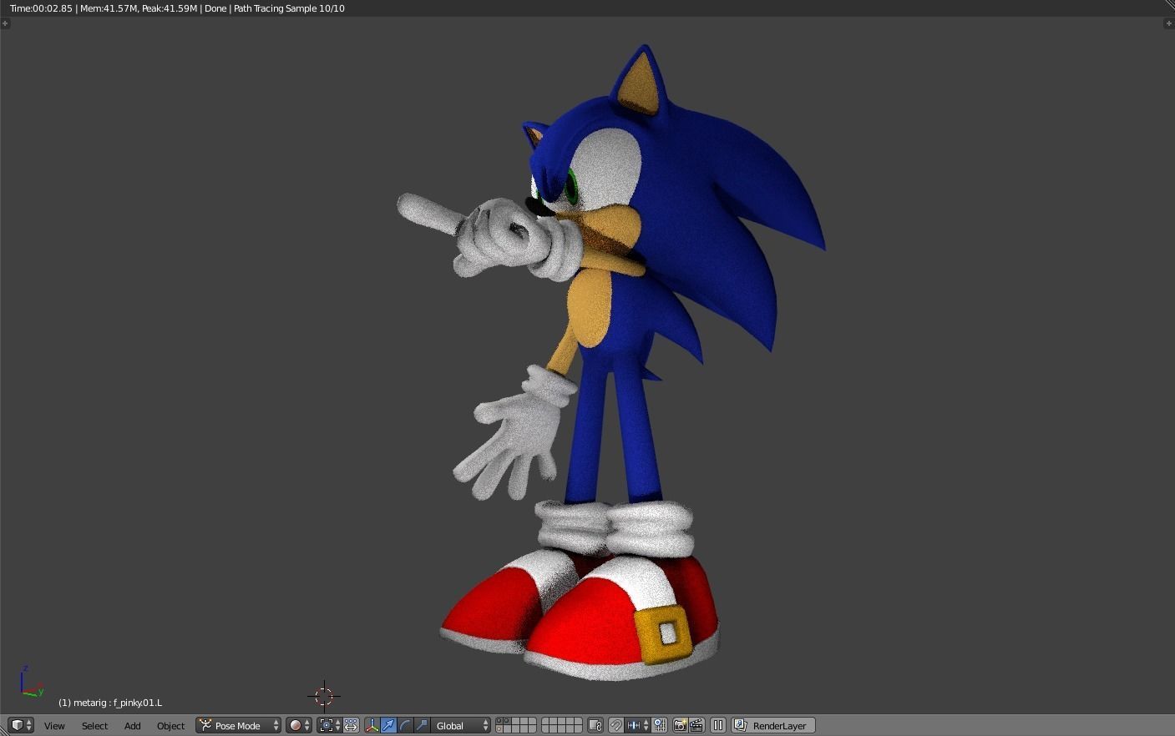Click the Mem:41.57M status text
The image size is (1175, 736).
[109, 8]
